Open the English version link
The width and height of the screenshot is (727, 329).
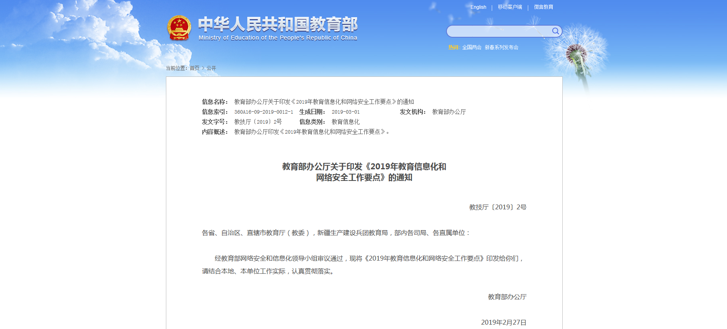point(478,7)
